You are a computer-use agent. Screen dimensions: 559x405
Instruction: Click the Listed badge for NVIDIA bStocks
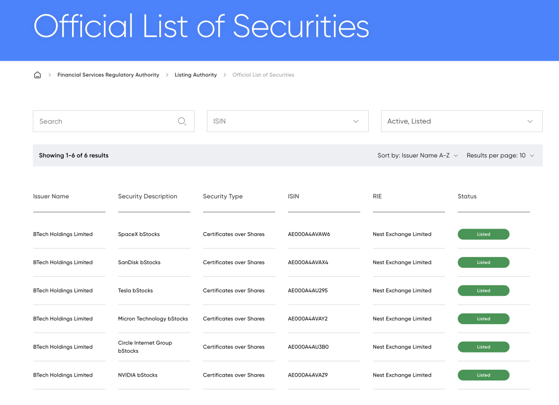(x=483, y=375)
